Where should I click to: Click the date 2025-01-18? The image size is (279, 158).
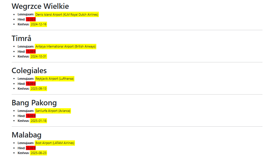pyautogui.click(x=38, y=121)
